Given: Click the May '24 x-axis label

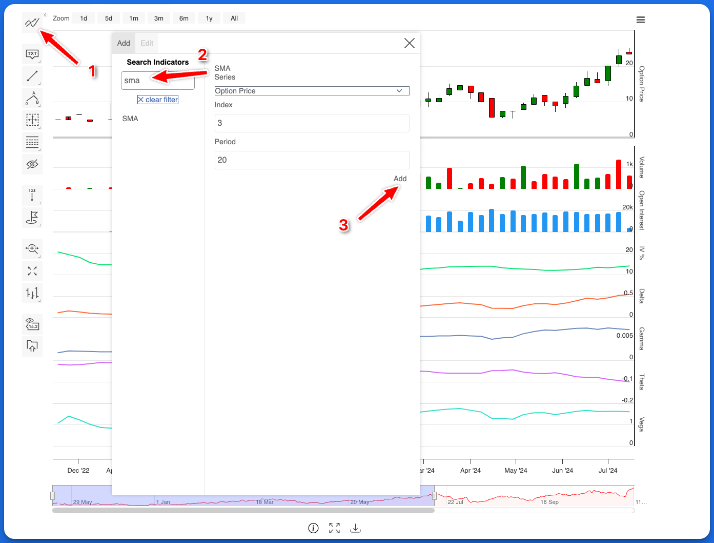Looking at the screenshot, I should click(x=516, y=471).
